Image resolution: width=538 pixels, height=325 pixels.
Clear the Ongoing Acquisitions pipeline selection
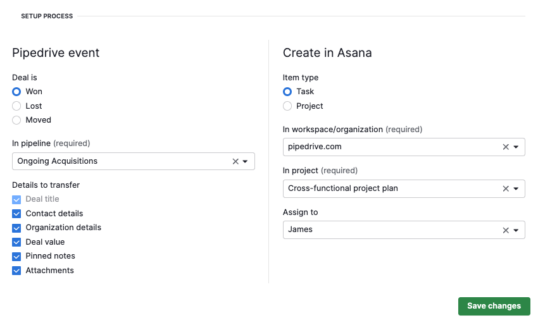tap(235, 161)
